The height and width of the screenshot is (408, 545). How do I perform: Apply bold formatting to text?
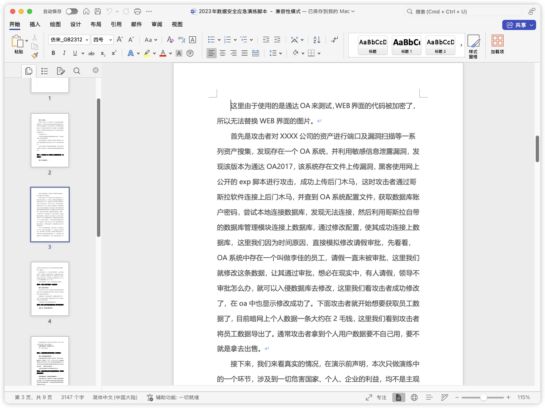tap(53, 53)
